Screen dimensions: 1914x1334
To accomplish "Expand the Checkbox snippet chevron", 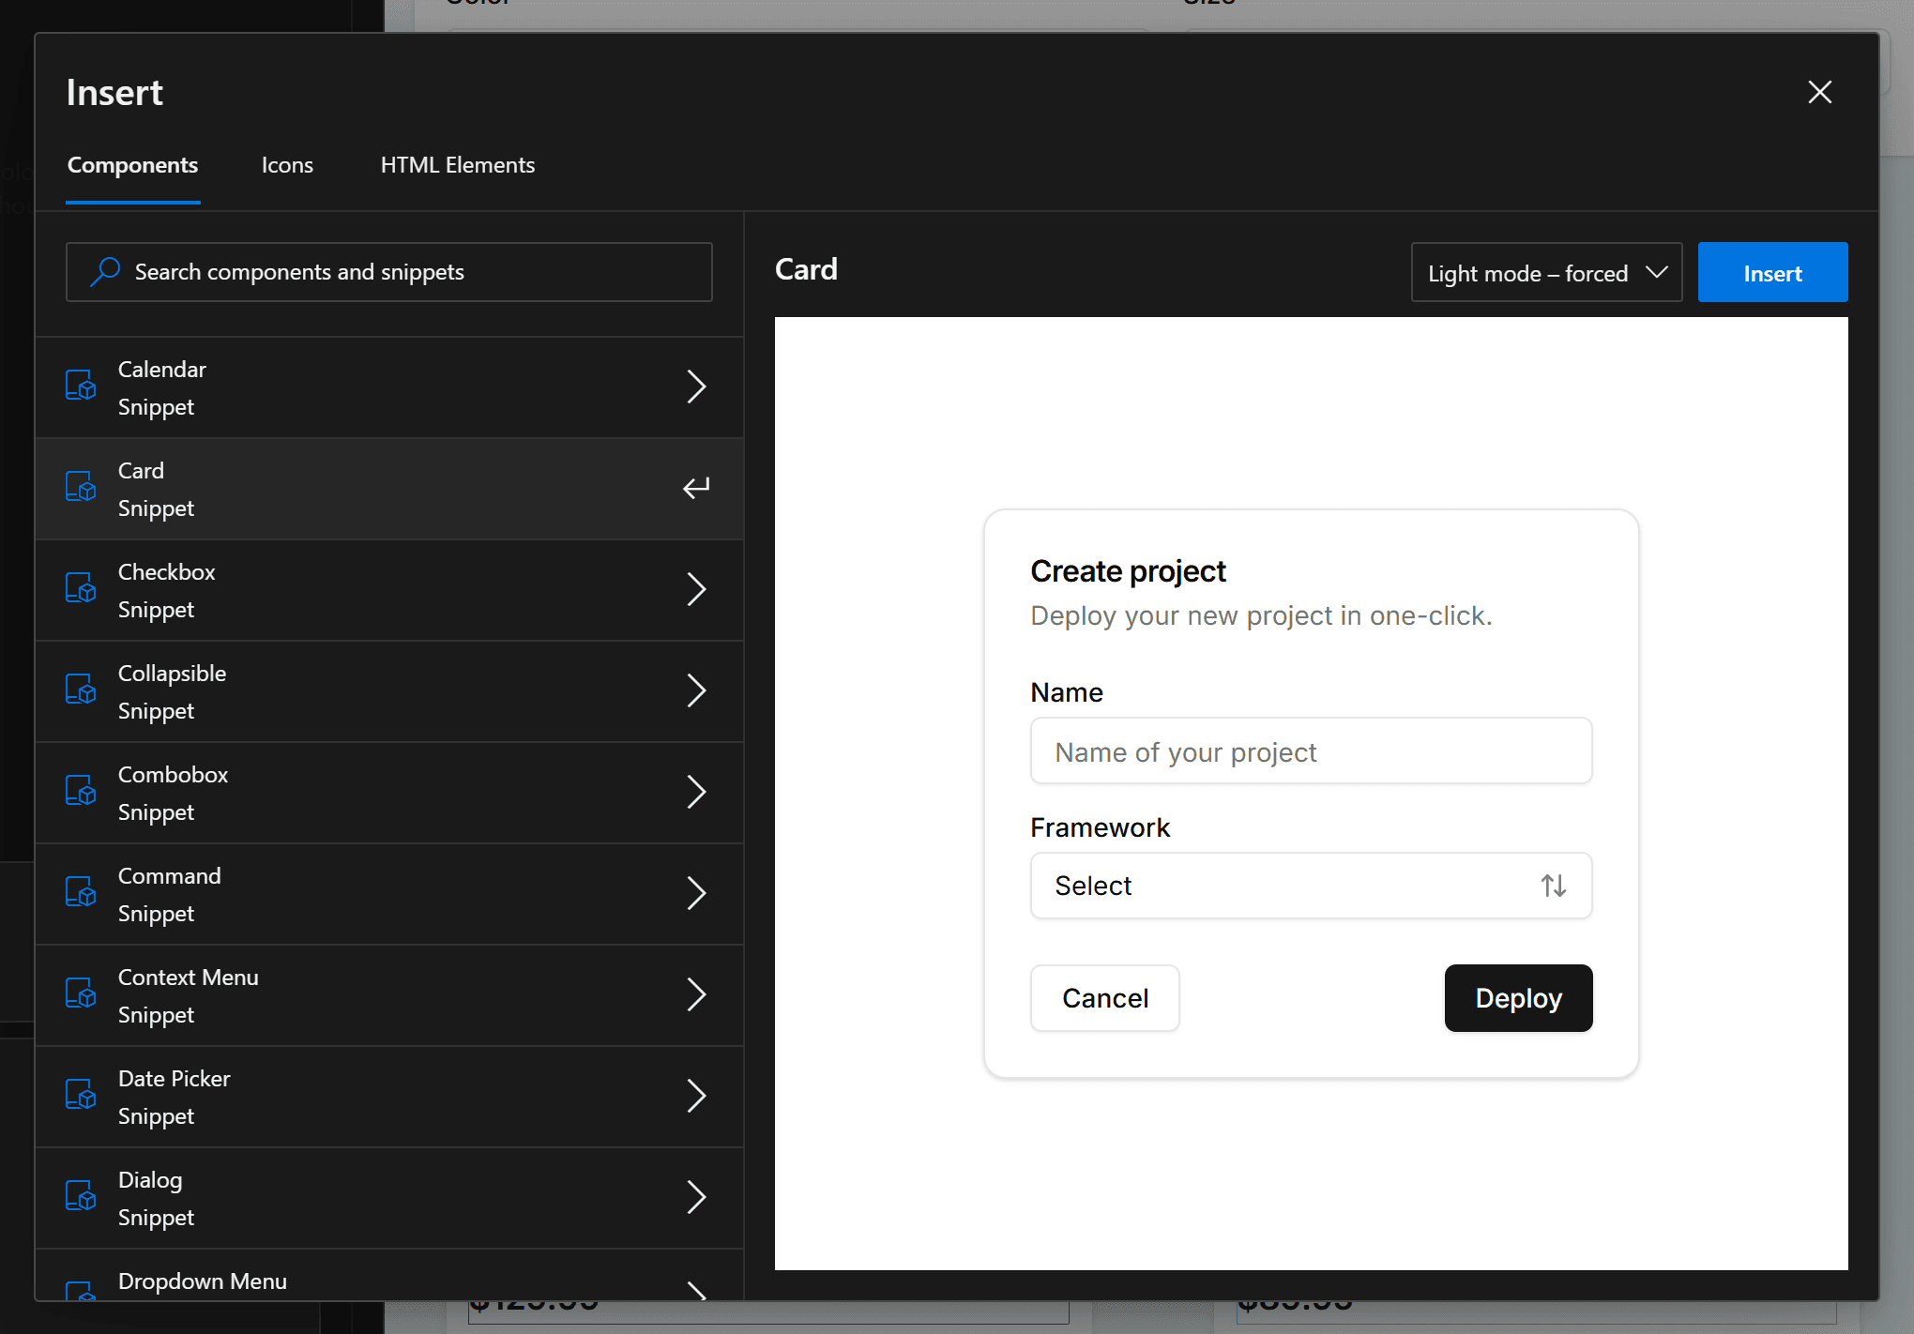I will click(x=696, y=589).
